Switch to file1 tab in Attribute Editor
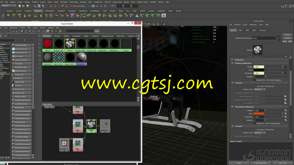 (x=241, y=30)
